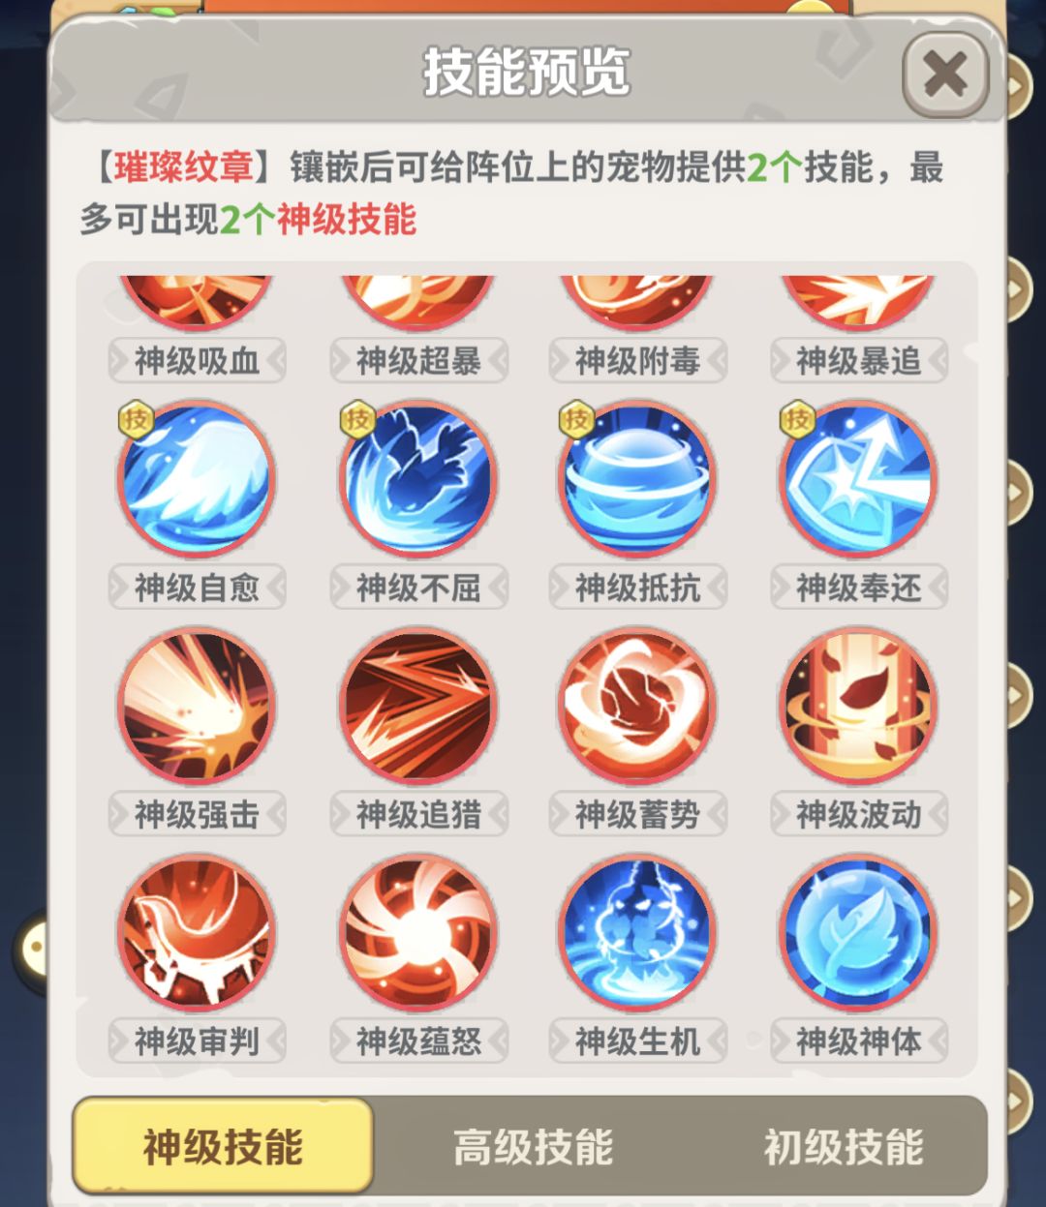Select the 神级强击 skill icon
The width and height of the screenshot is (1046, 1207).
197,707
